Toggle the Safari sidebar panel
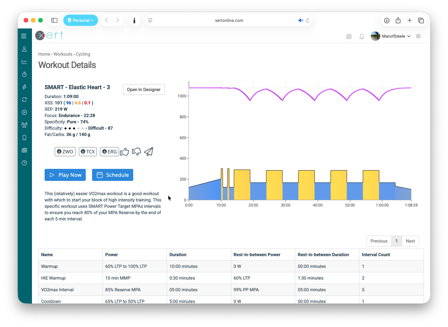This screenshot has width=448, height=327. [x=54, y=20]
